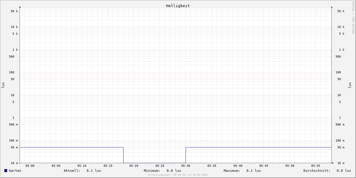Click the right-axis 50 m label

341,147
